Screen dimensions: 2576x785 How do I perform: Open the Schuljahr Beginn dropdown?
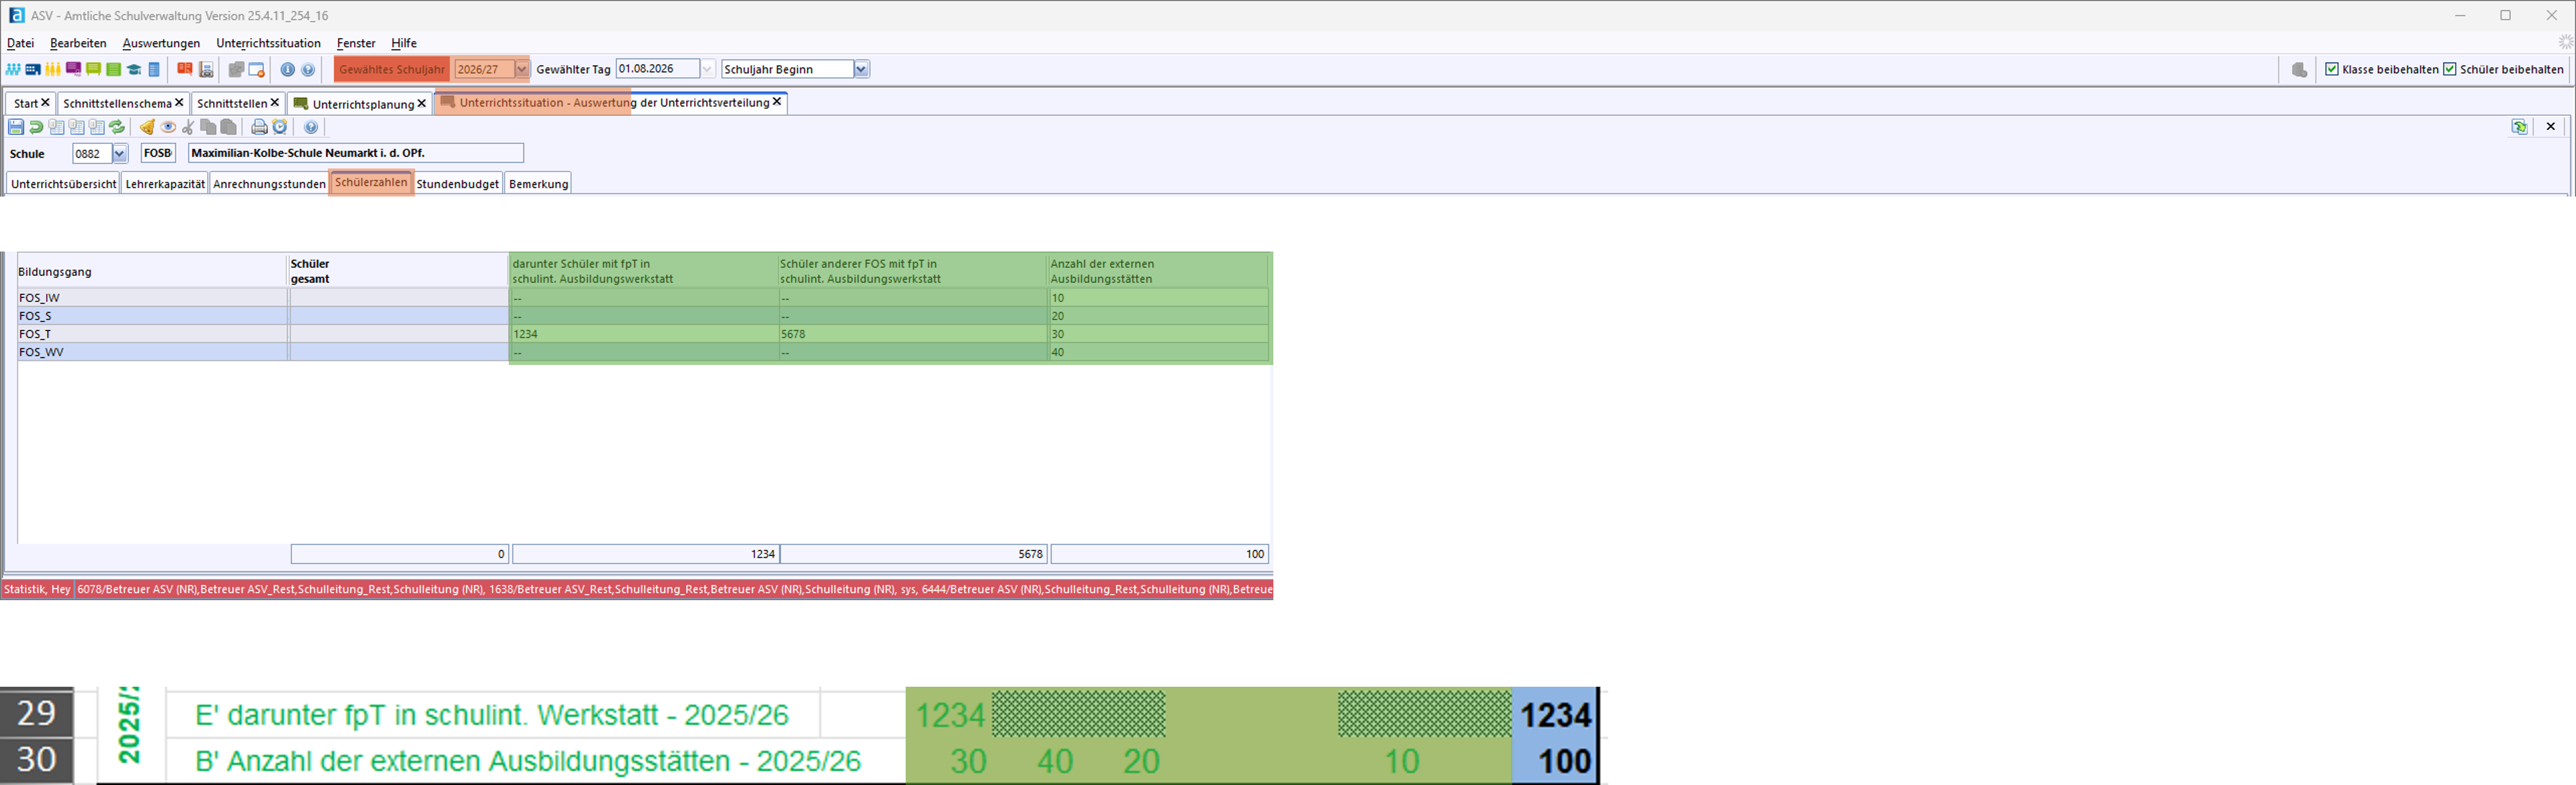[861, 69]
